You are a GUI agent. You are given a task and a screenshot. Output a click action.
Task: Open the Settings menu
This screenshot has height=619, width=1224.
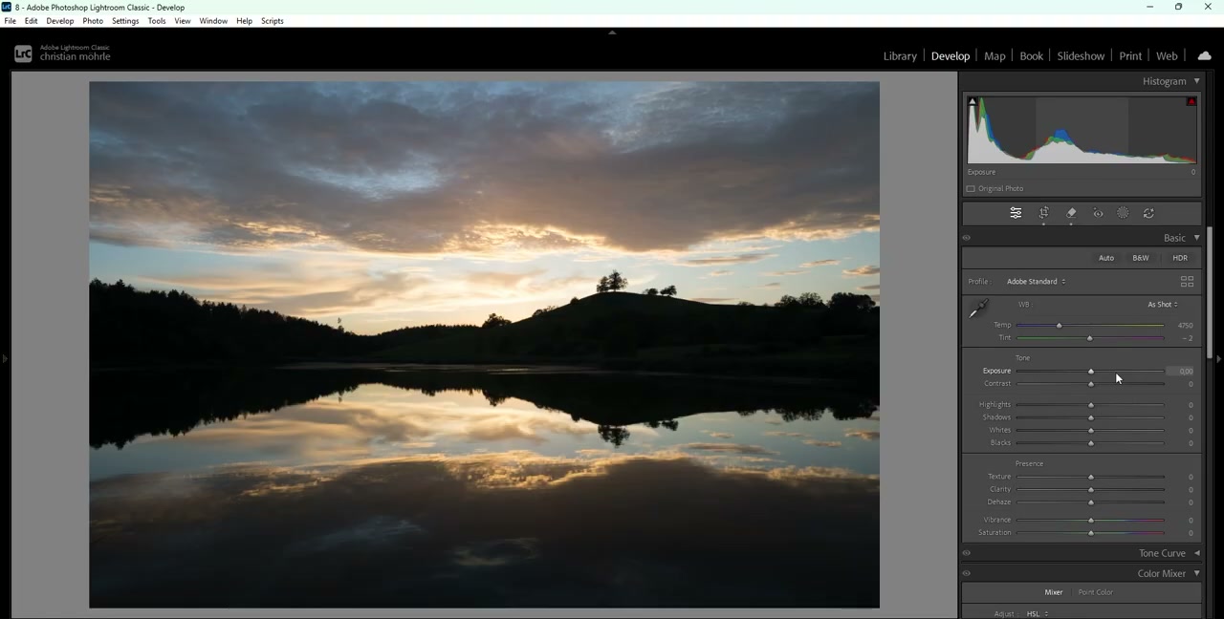click(x=125, y=21)
